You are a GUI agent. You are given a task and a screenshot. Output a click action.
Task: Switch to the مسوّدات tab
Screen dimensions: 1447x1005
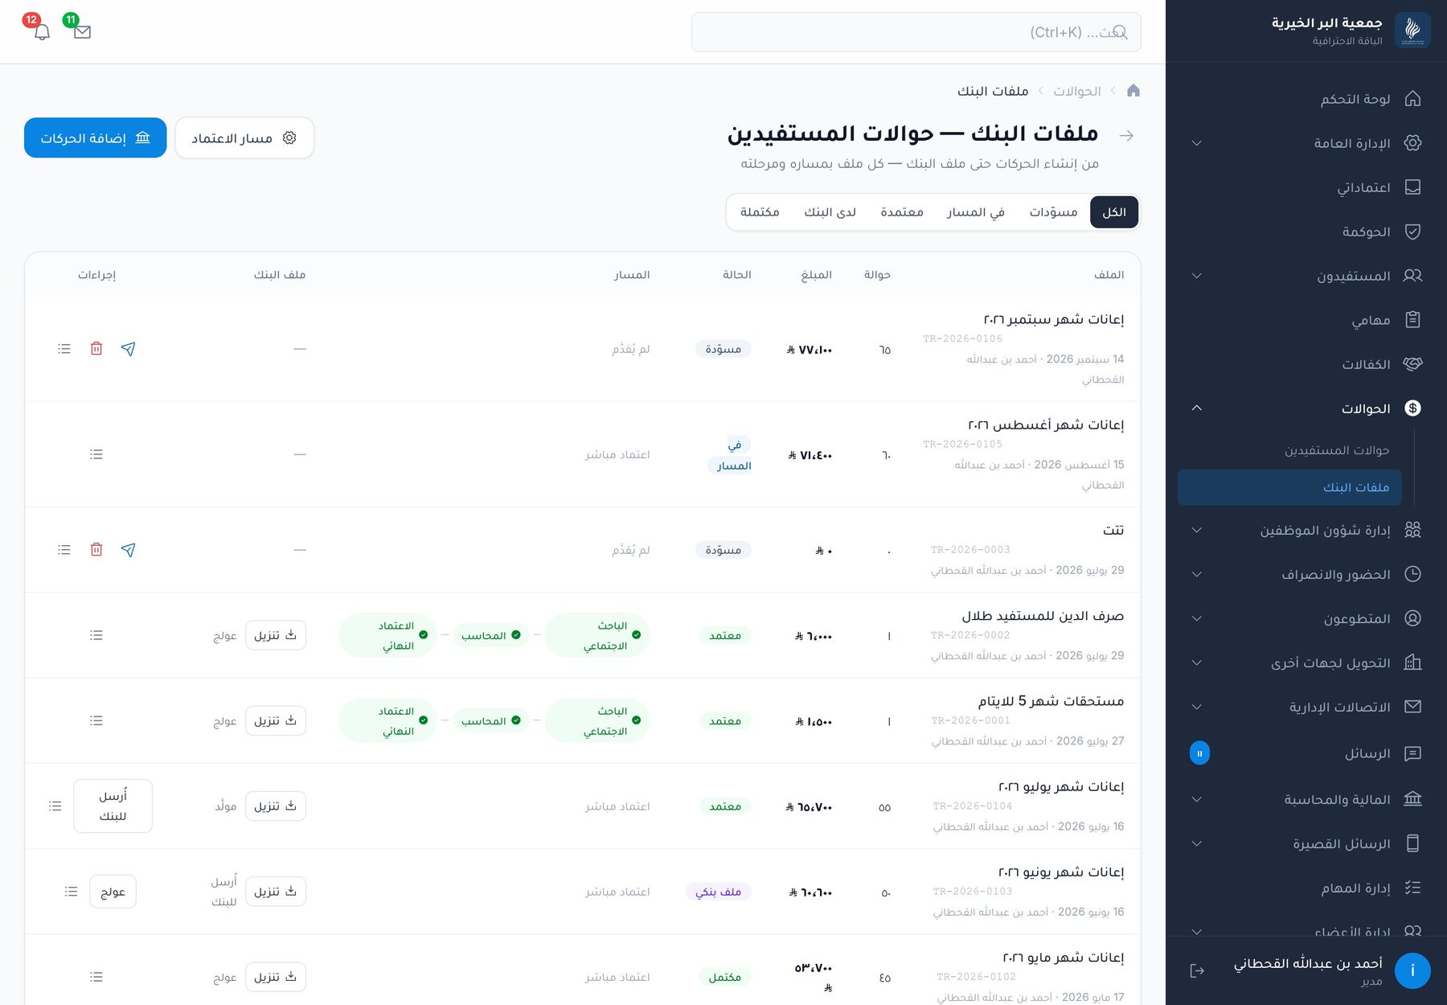coord(1053,212)
